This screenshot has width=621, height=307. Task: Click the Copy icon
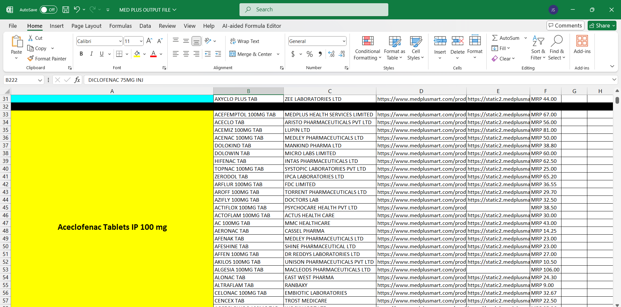click(x=30, y=48)
